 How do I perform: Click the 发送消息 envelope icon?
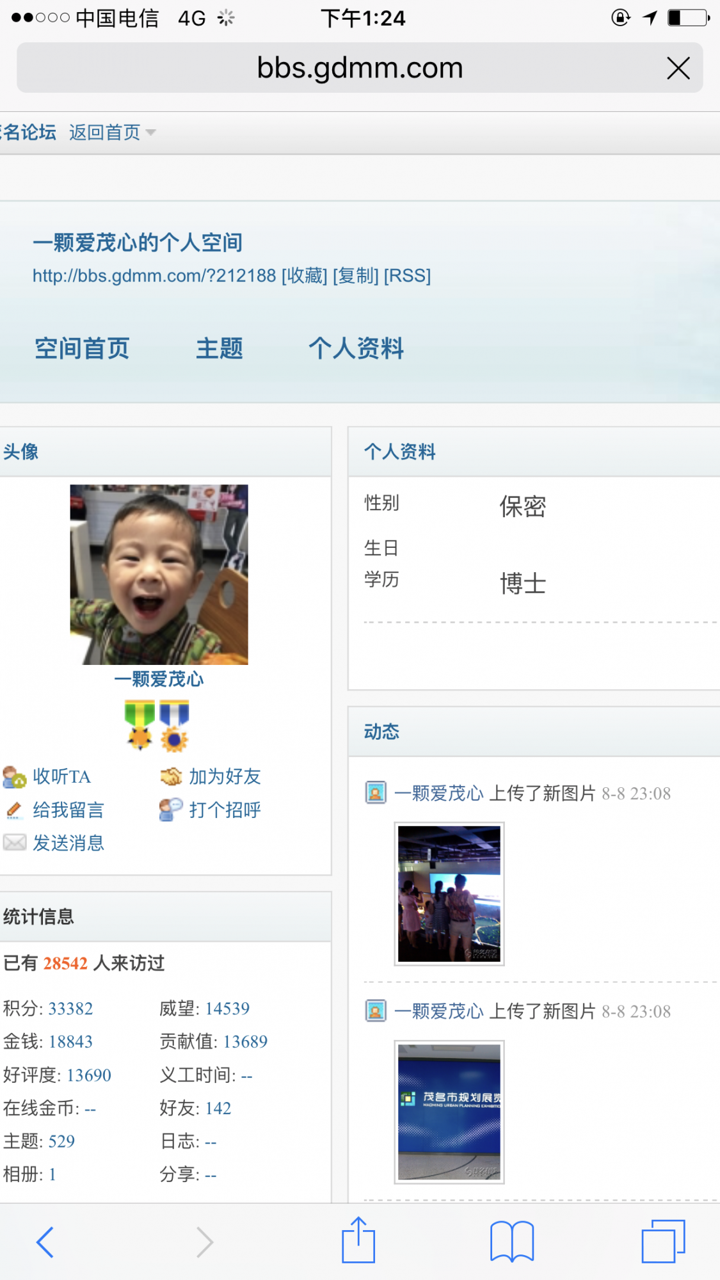click(x=14, y=843)
